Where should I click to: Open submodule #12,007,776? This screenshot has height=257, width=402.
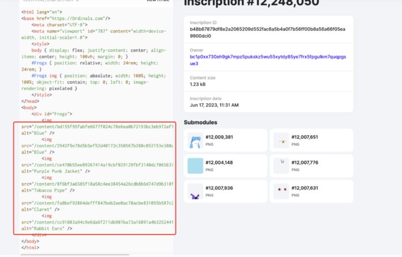pyautogui.click(x=304, y=163)
